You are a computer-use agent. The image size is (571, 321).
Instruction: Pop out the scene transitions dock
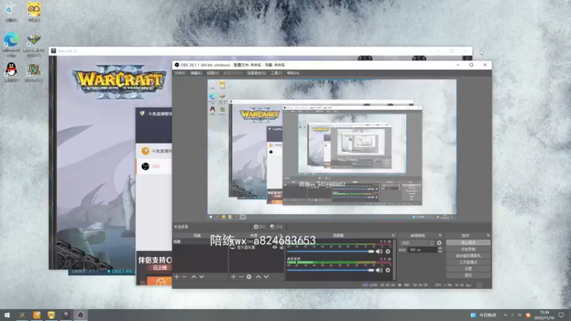tap(440, 235)
